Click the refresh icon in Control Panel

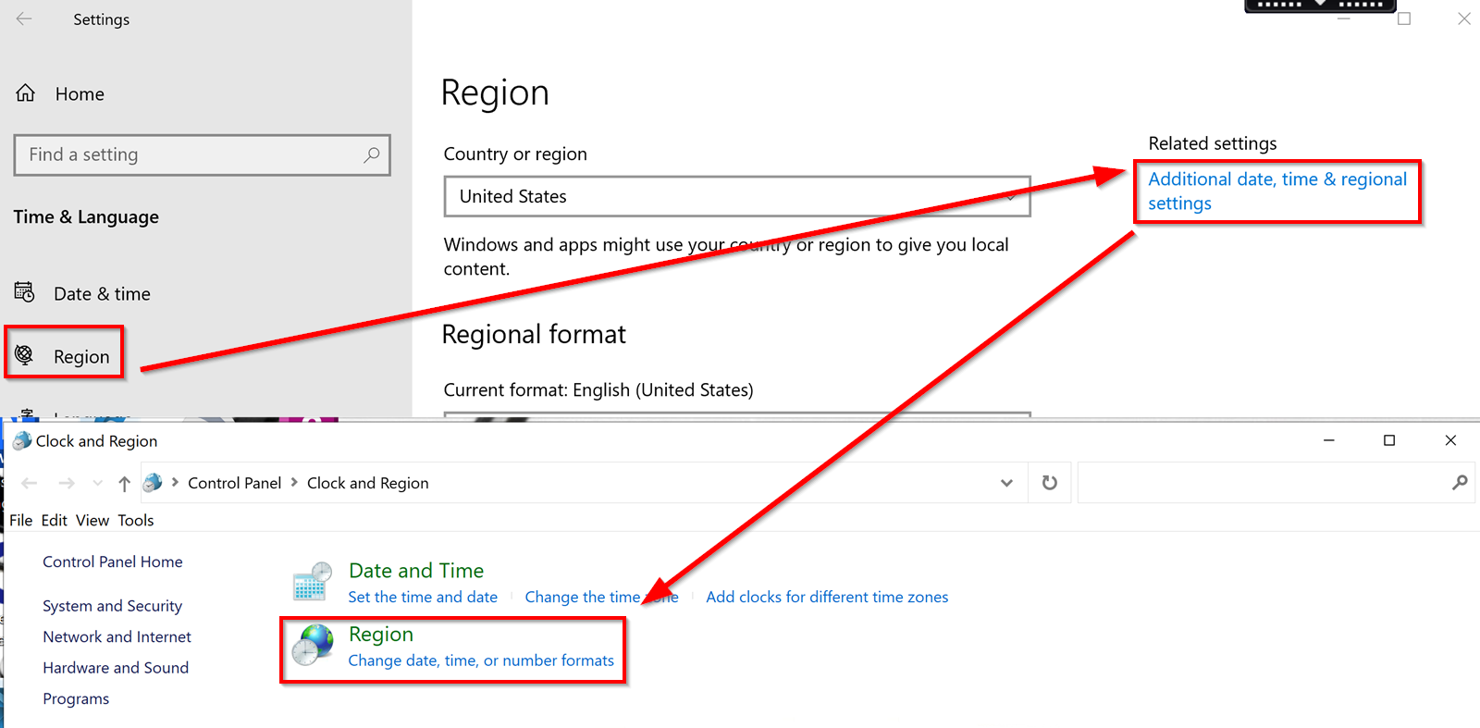point(1049,483)
